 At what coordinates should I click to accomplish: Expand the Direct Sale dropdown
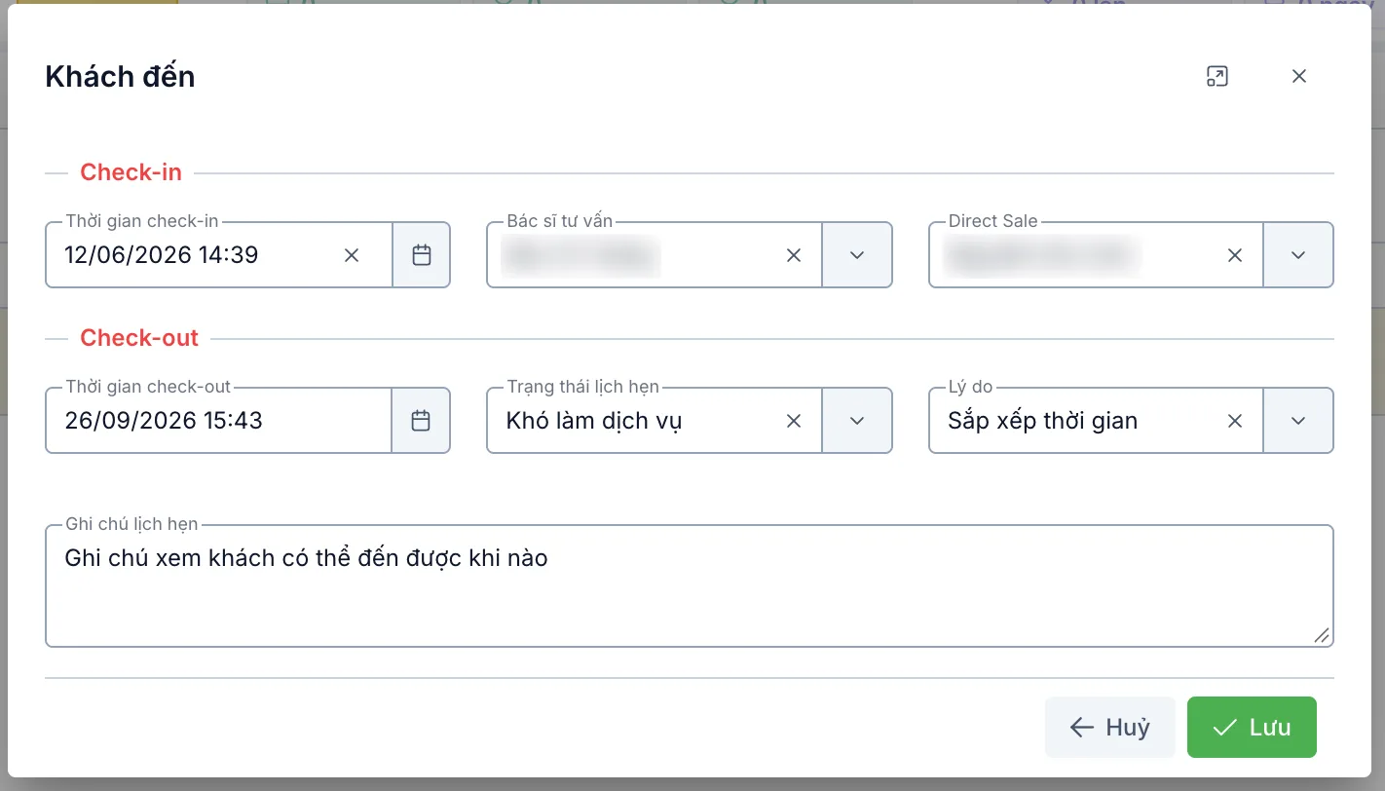(x=1298, y=255)
